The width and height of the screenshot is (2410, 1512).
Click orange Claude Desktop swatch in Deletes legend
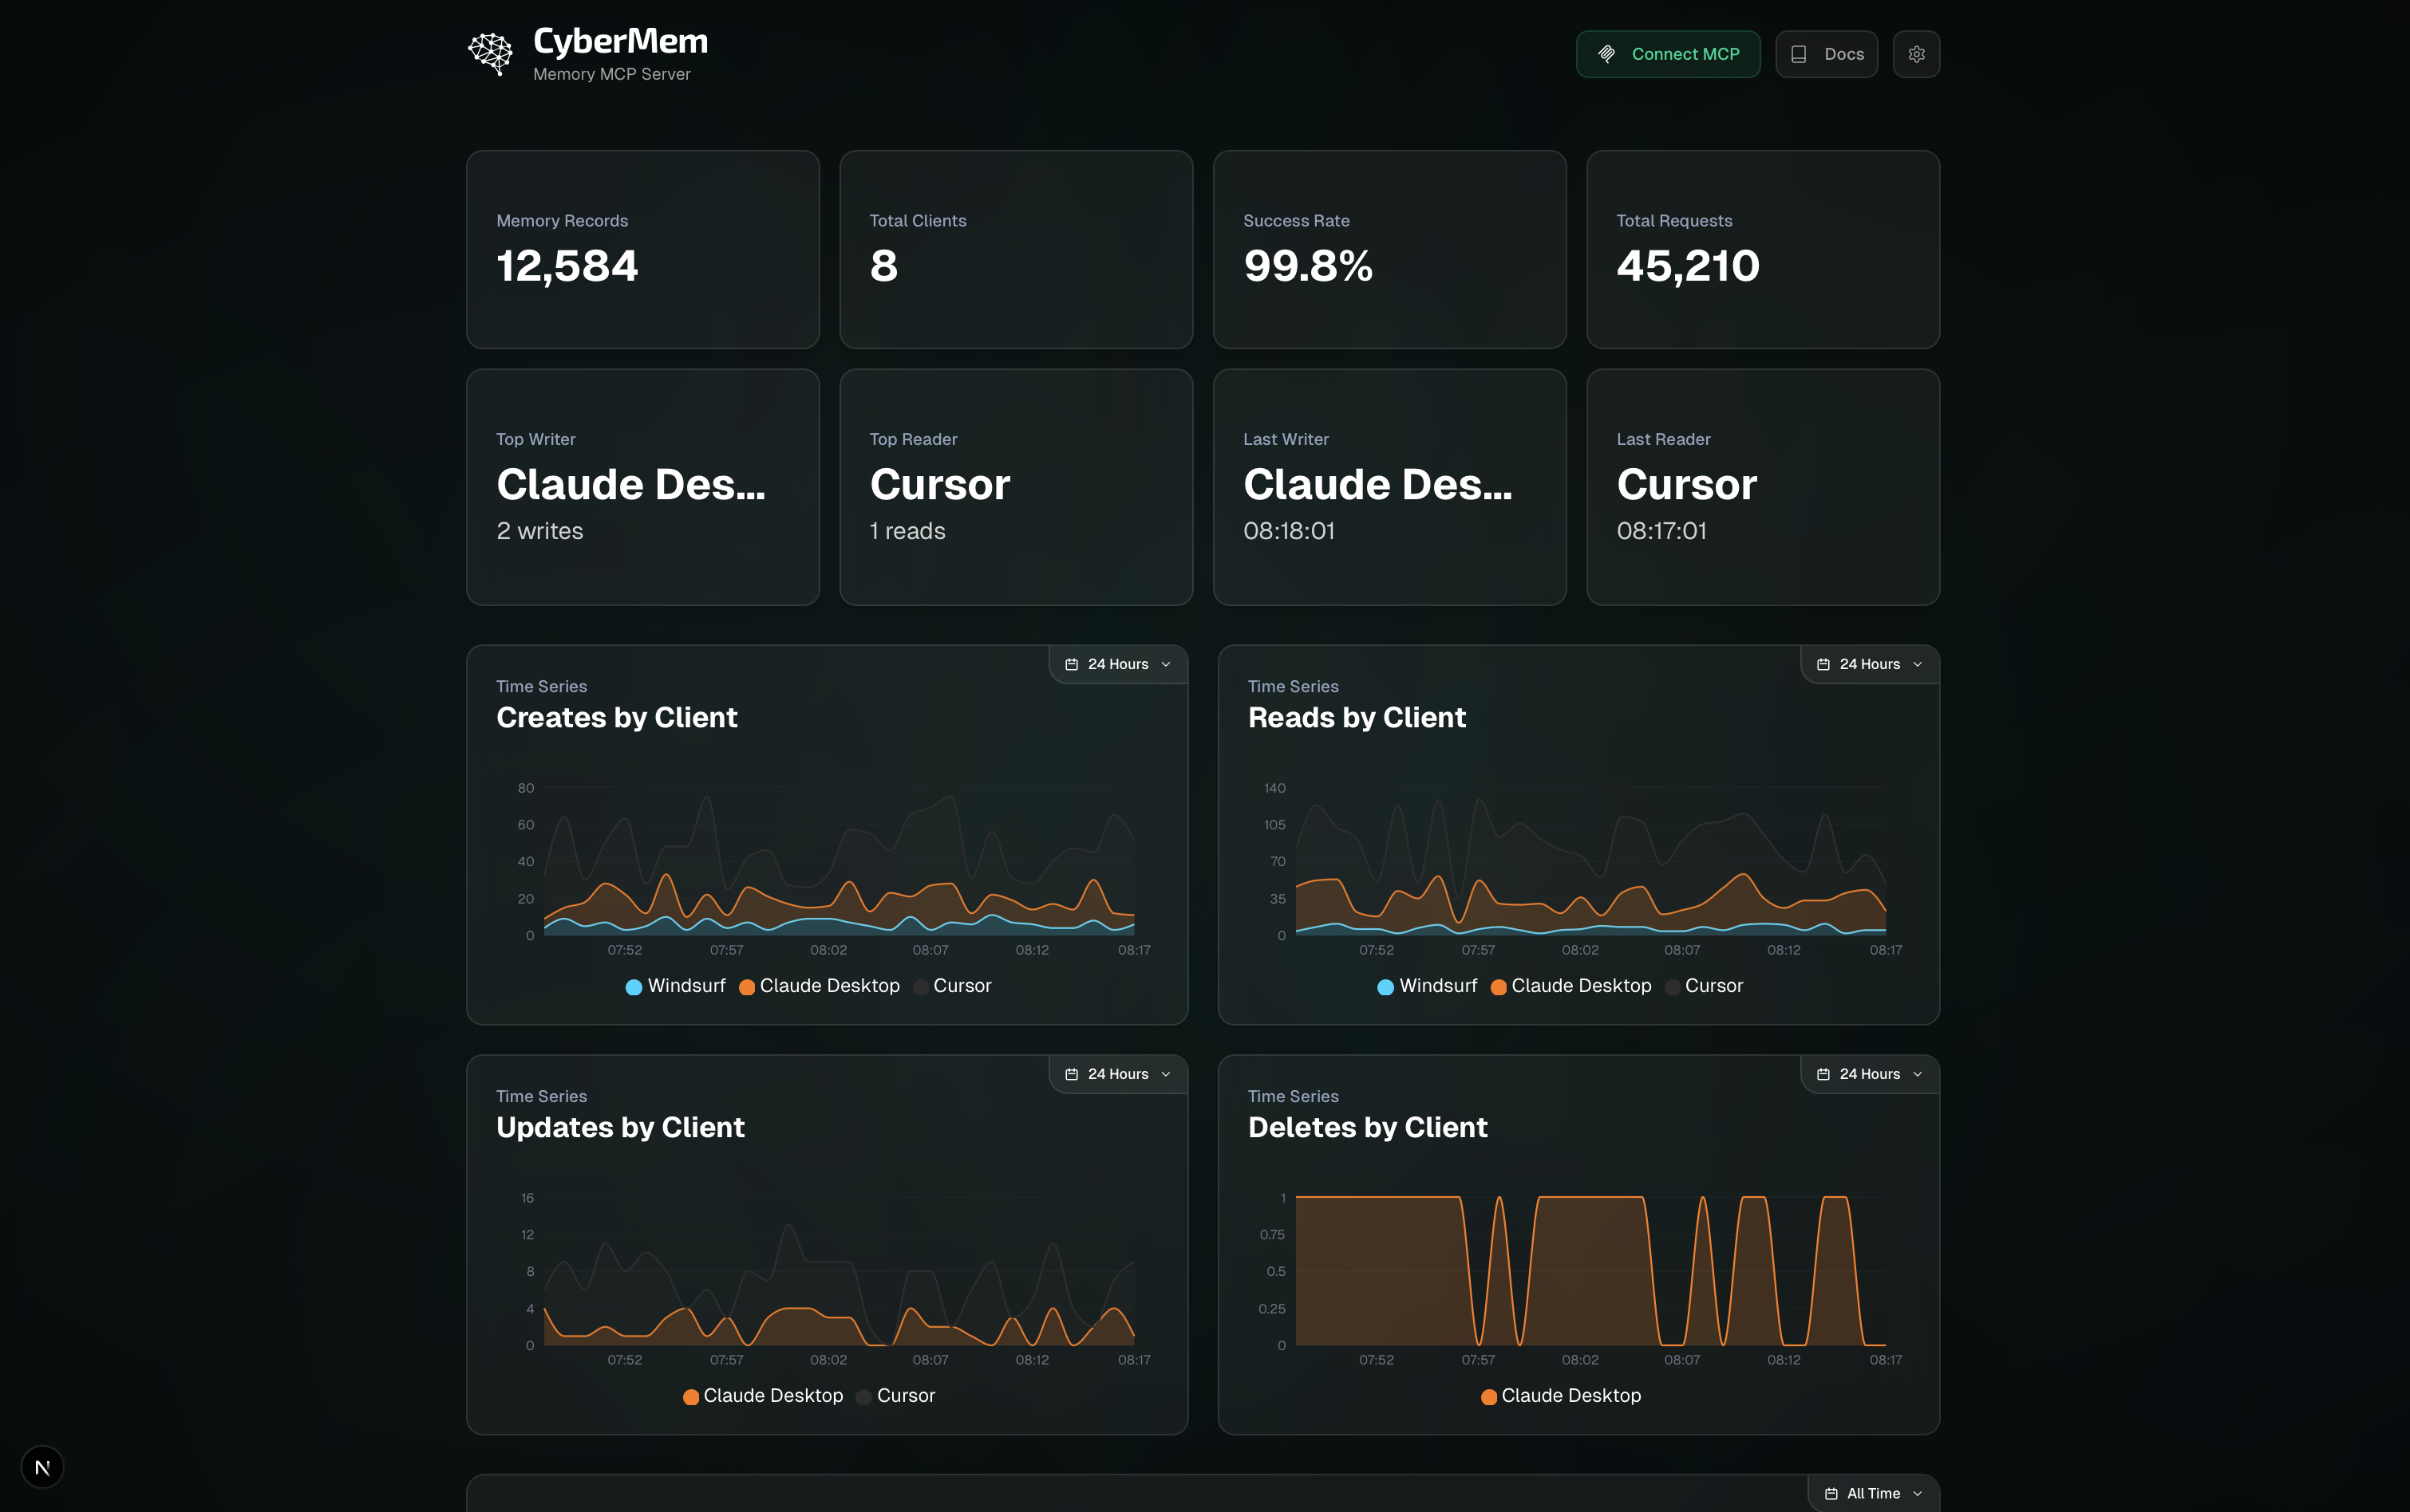tap(1488, 1397)
